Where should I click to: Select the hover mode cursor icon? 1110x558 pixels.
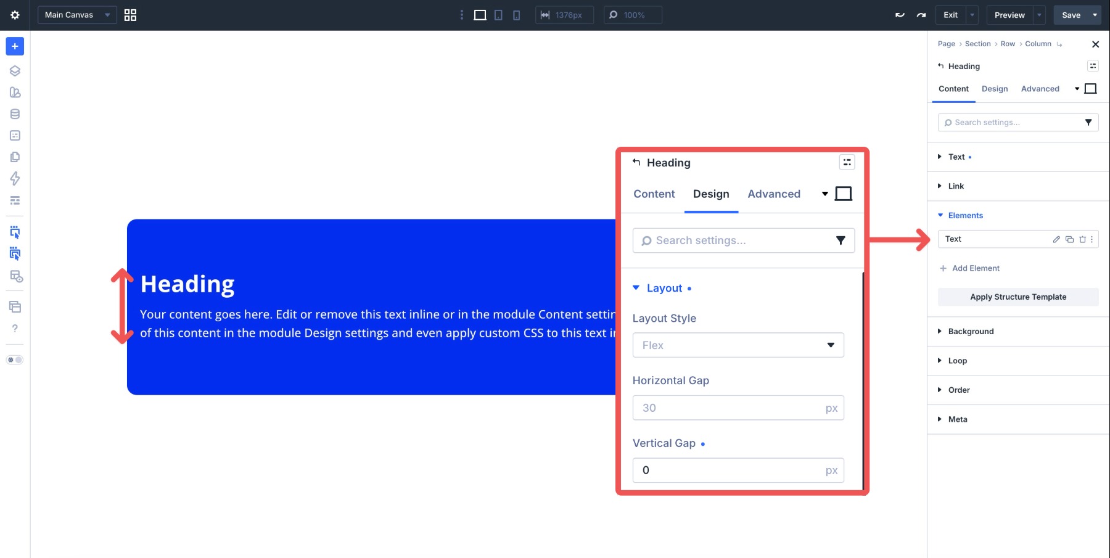(x=15, y=232)
